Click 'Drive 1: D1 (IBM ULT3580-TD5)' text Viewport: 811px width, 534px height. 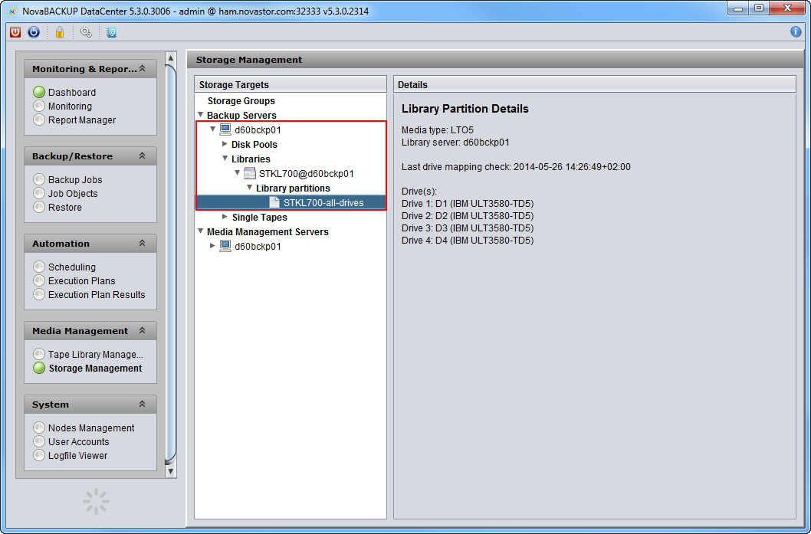click(468, 204)
